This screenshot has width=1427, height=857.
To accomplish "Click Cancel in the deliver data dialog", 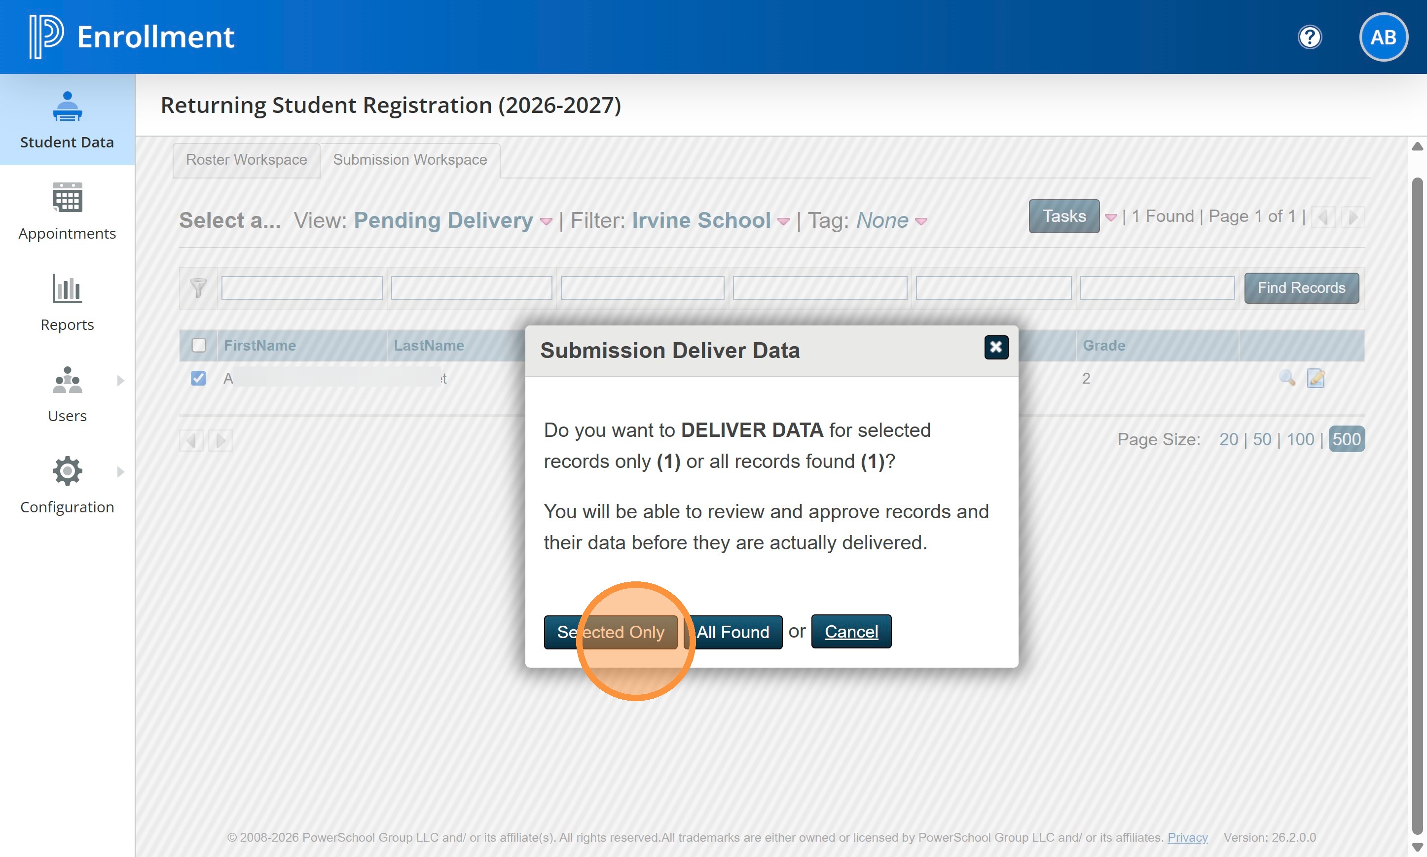I will pyautogui.click(x=851, y=632).
